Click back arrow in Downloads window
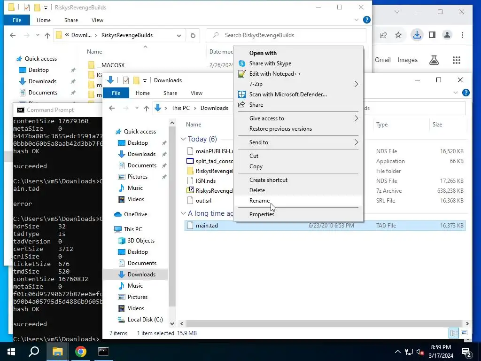 click(x=112, y=108)
